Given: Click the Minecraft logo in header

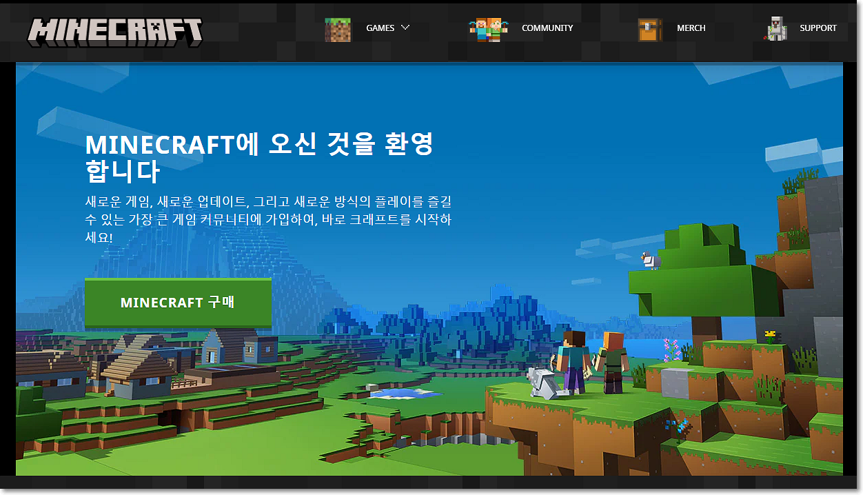Looking at the screenshot, I should pos(115,32).
